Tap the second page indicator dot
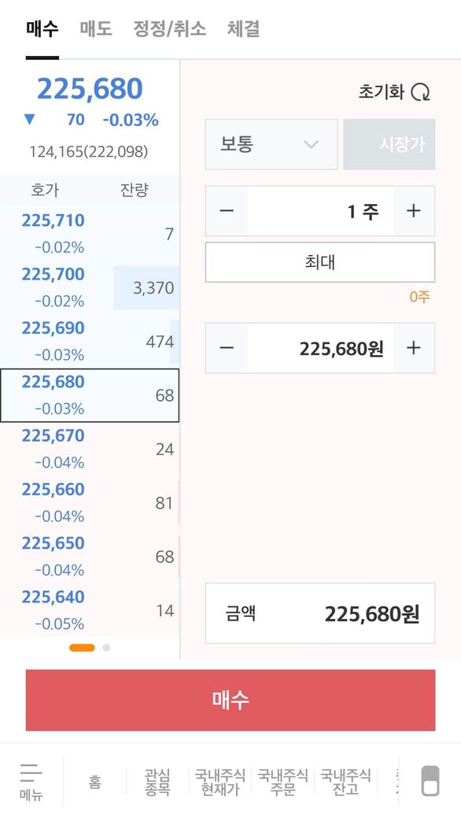 click(106, 647)
